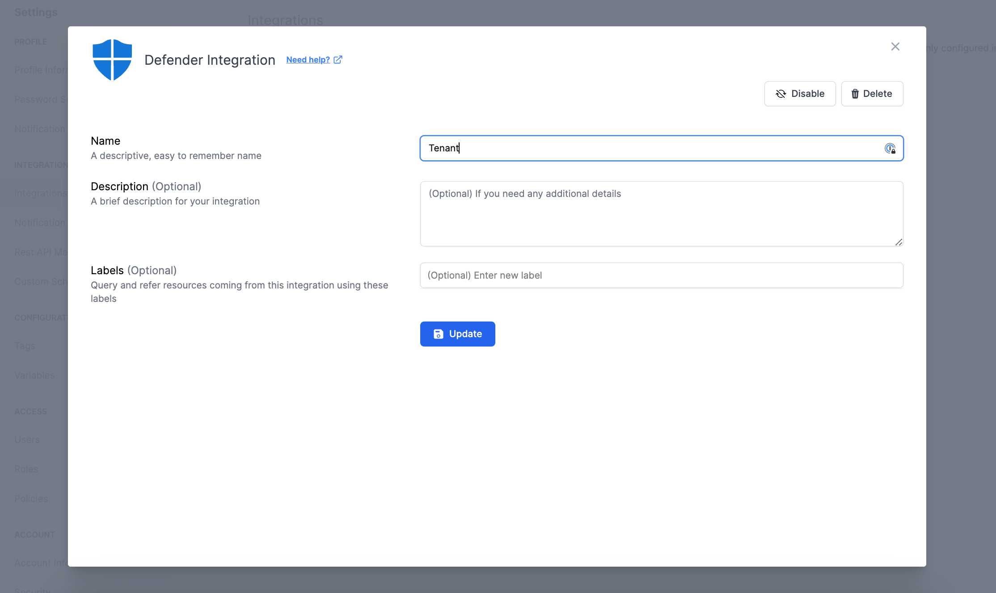Click into the Description textarea
The height and width of the screenshot is (593, 996).
pos(661,213)
